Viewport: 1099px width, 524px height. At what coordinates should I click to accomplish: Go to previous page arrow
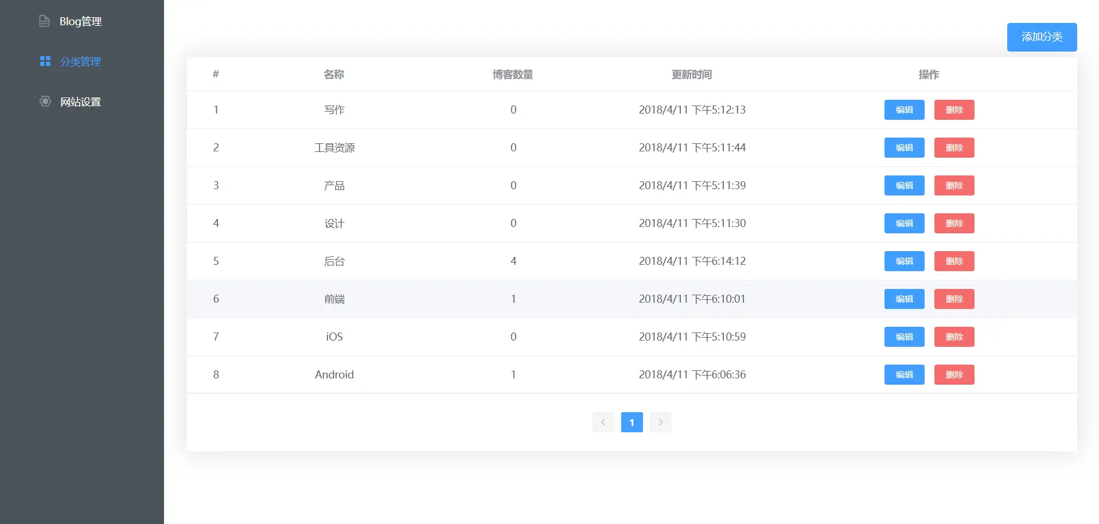[x=603, y=422]
